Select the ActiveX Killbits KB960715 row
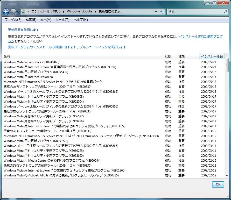 [113, 175]
